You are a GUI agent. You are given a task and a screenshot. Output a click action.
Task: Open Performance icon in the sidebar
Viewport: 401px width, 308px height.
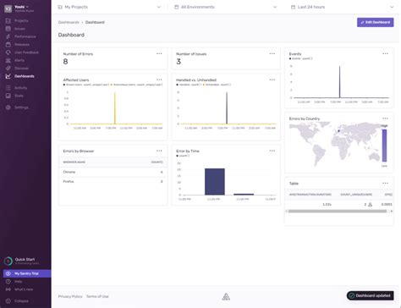point(8,36)
